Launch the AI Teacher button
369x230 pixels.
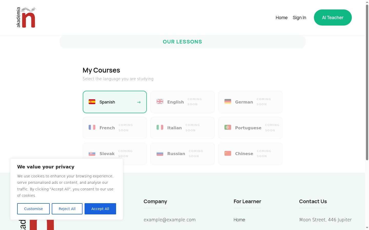[333, 18]
